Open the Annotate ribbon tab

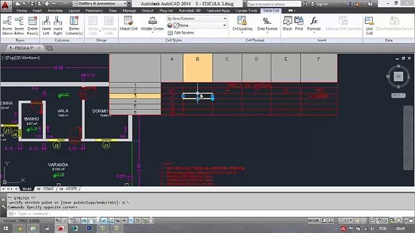pyautogui.click(x=55, y=10)
